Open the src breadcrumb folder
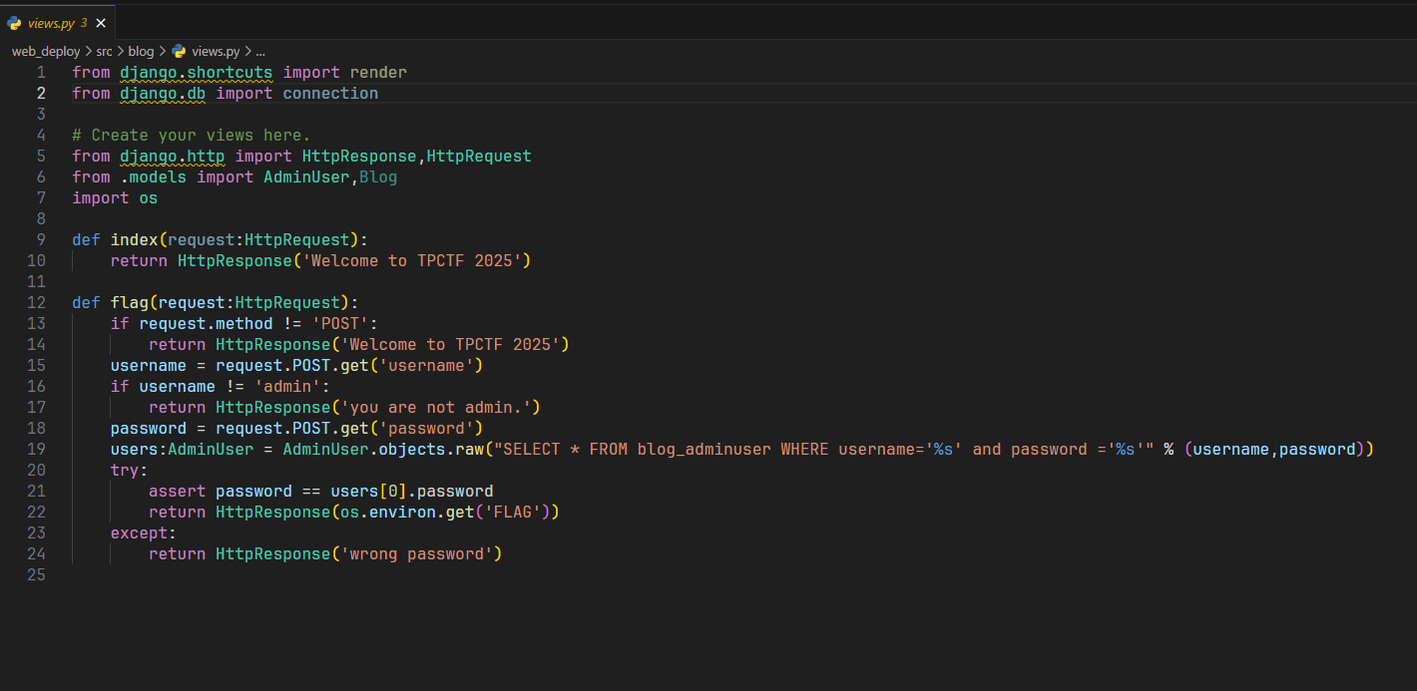The height and width of the screenshot is (691, 1417). [x=104, y=50]
